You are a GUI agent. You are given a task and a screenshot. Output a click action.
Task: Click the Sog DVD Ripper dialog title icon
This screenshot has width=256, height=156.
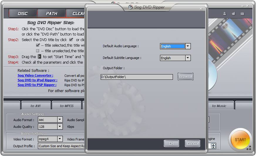click(130, 7)
